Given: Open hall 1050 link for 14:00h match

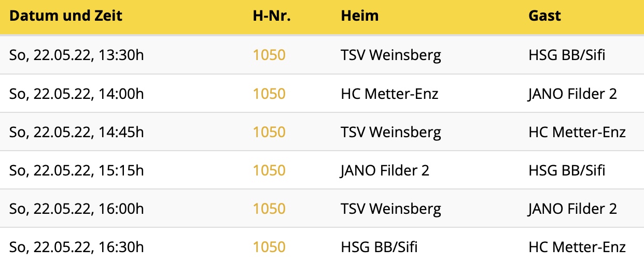Looking at the screenshot, I should pyautogui.click(x=269, y=94).
